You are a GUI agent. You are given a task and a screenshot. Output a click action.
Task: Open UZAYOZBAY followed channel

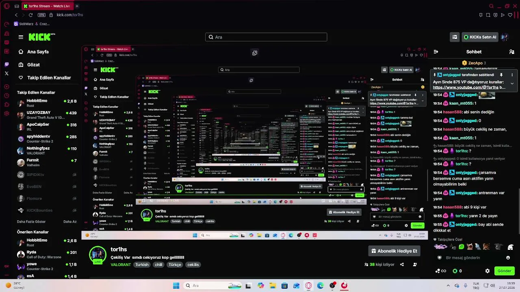point(47,114)
